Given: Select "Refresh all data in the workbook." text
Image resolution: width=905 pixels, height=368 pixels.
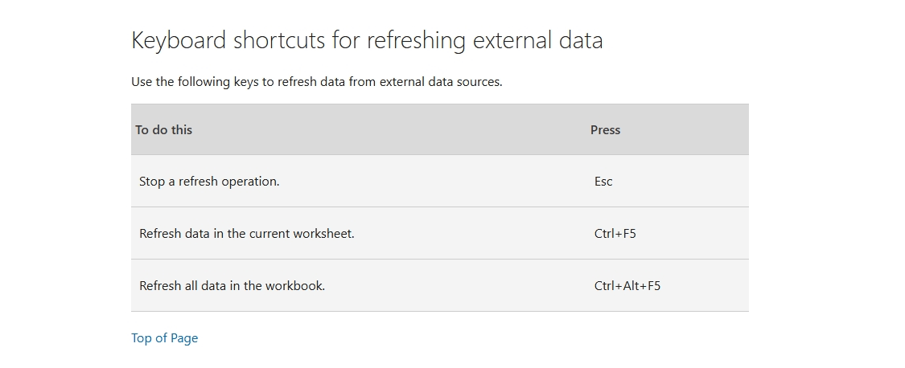Looking at the screenshot, I should pos(232,285).
